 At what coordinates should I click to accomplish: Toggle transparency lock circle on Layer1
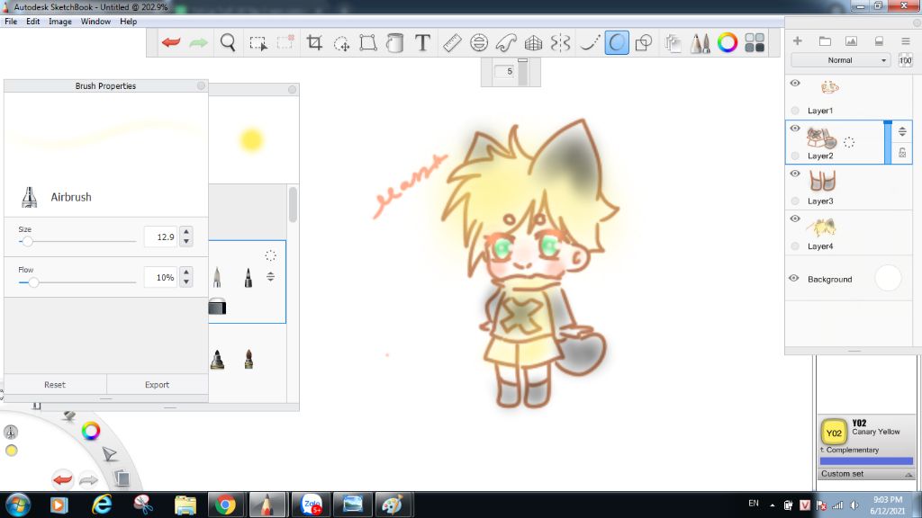coord(795,111)
